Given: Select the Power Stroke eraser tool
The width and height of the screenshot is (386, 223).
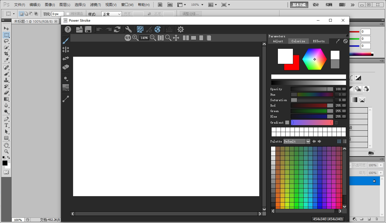Looking at the screenshot, I should tap(66, 67).
